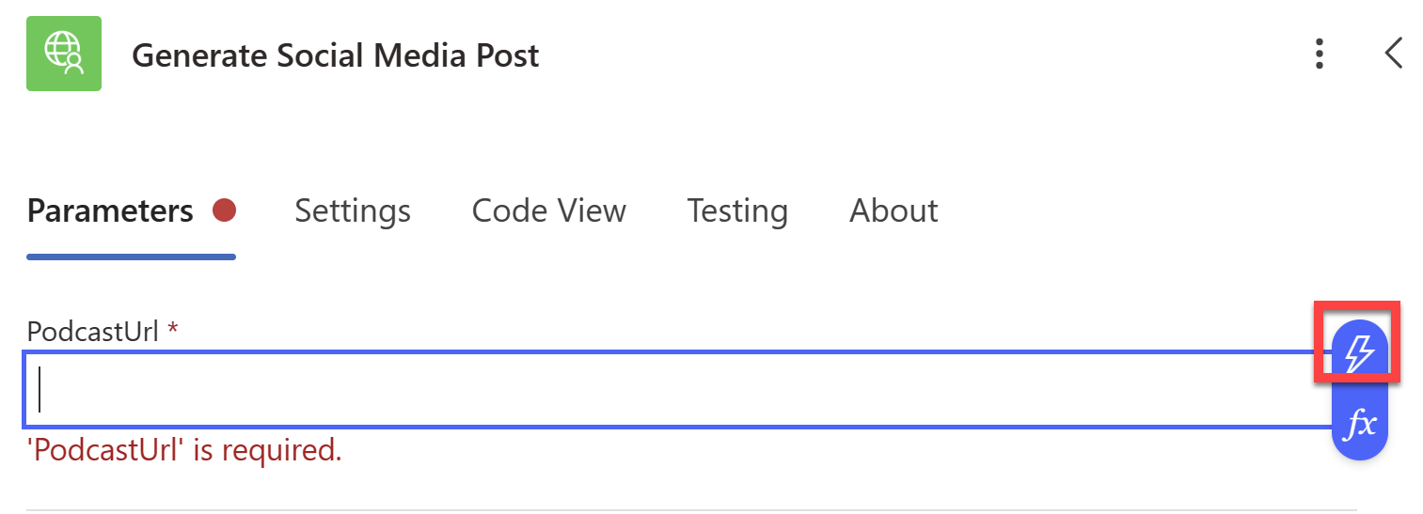1423x514 pixels.
Task: Click the Generate Social Media Post title
Action: 336,55
